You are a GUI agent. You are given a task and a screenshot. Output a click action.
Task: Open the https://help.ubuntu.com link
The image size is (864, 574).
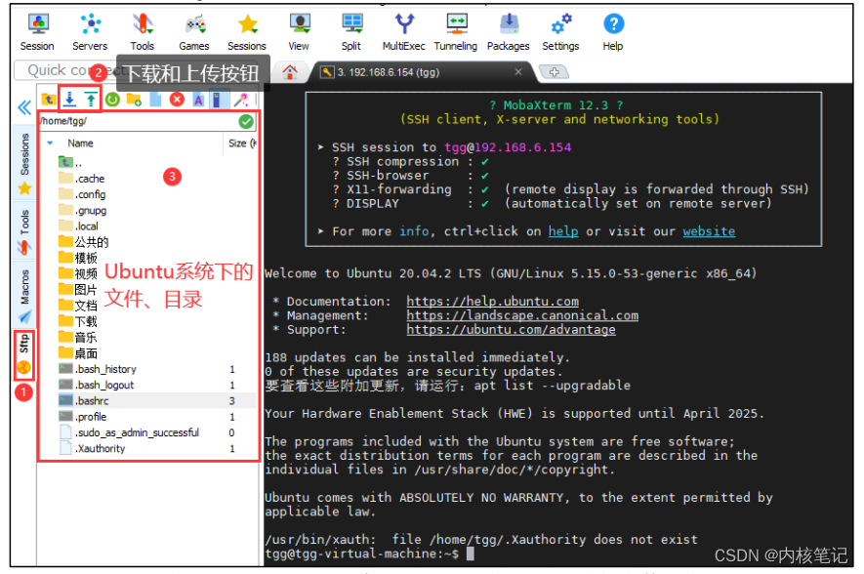tap(493, 302)
